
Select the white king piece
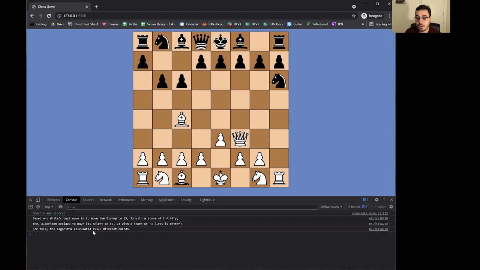(220, 178)
